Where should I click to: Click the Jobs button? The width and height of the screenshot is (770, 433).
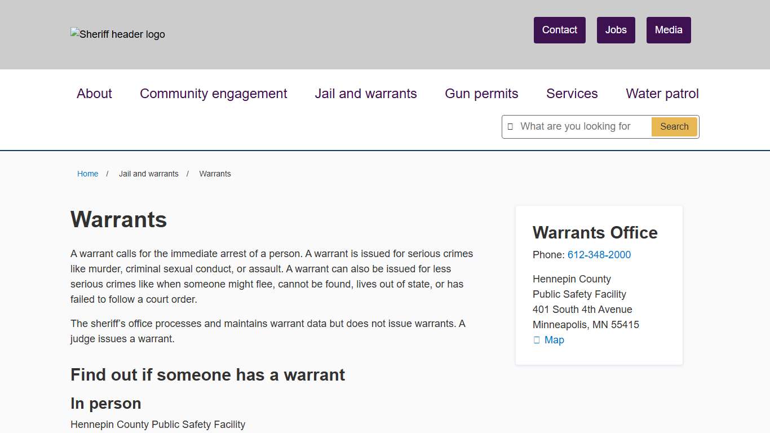pos(616,30)
